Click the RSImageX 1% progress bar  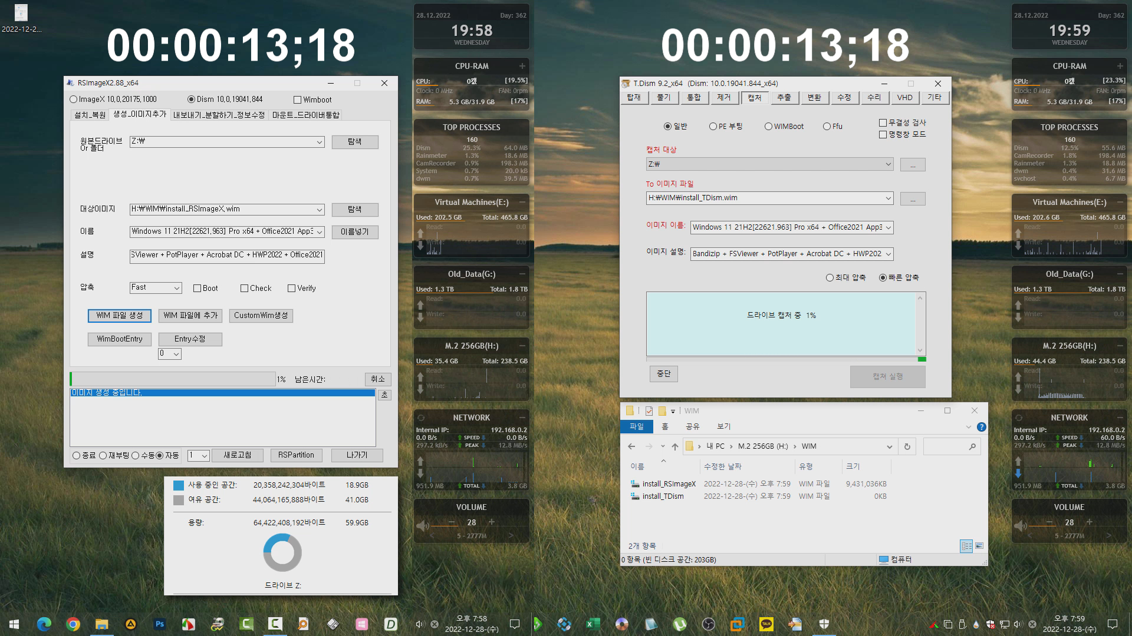(173, 379)
